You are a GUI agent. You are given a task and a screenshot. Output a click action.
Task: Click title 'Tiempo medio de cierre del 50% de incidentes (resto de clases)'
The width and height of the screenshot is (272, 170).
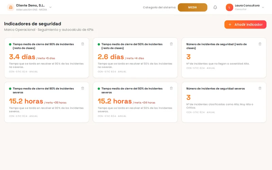(x=132, y=46)
